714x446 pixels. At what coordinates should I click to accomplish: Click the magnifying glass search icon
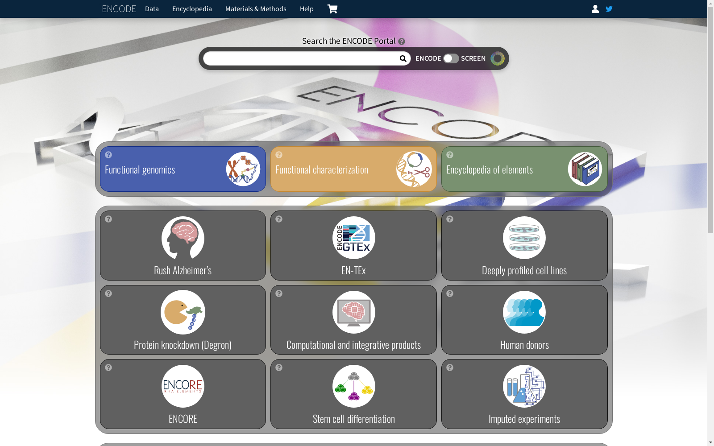(x=403, y=58)
